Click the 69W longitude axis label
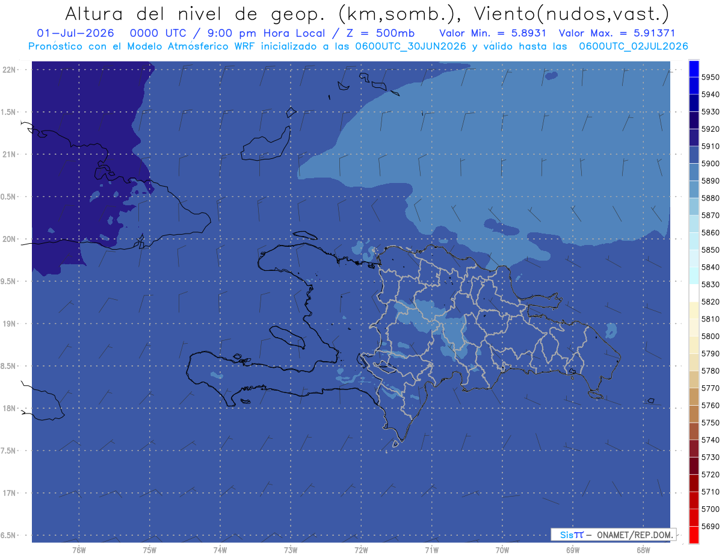The height and width of the screenshot is (558, 722). coord(573,550)
